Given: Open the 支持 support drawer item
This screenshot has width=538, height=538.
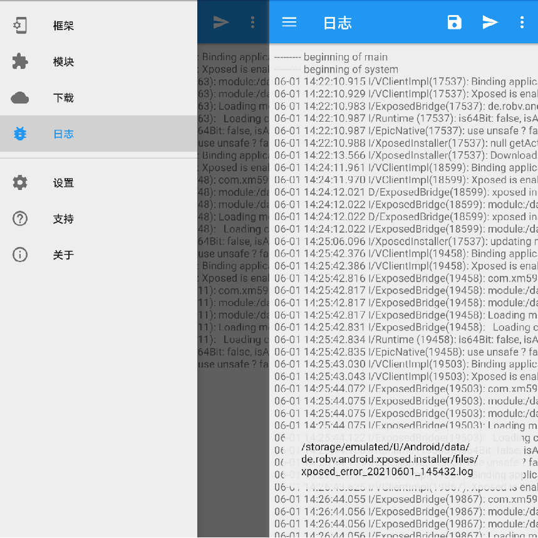Looking at the screenshot, I should (x=98, y=218).
